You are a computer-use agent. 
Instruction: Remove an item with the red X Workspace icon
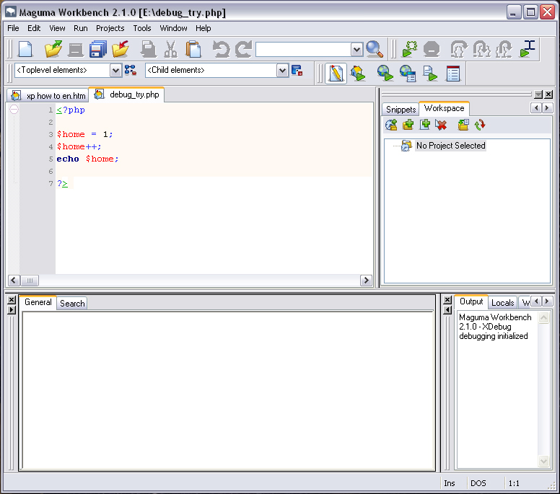click(x=442, y=125)
